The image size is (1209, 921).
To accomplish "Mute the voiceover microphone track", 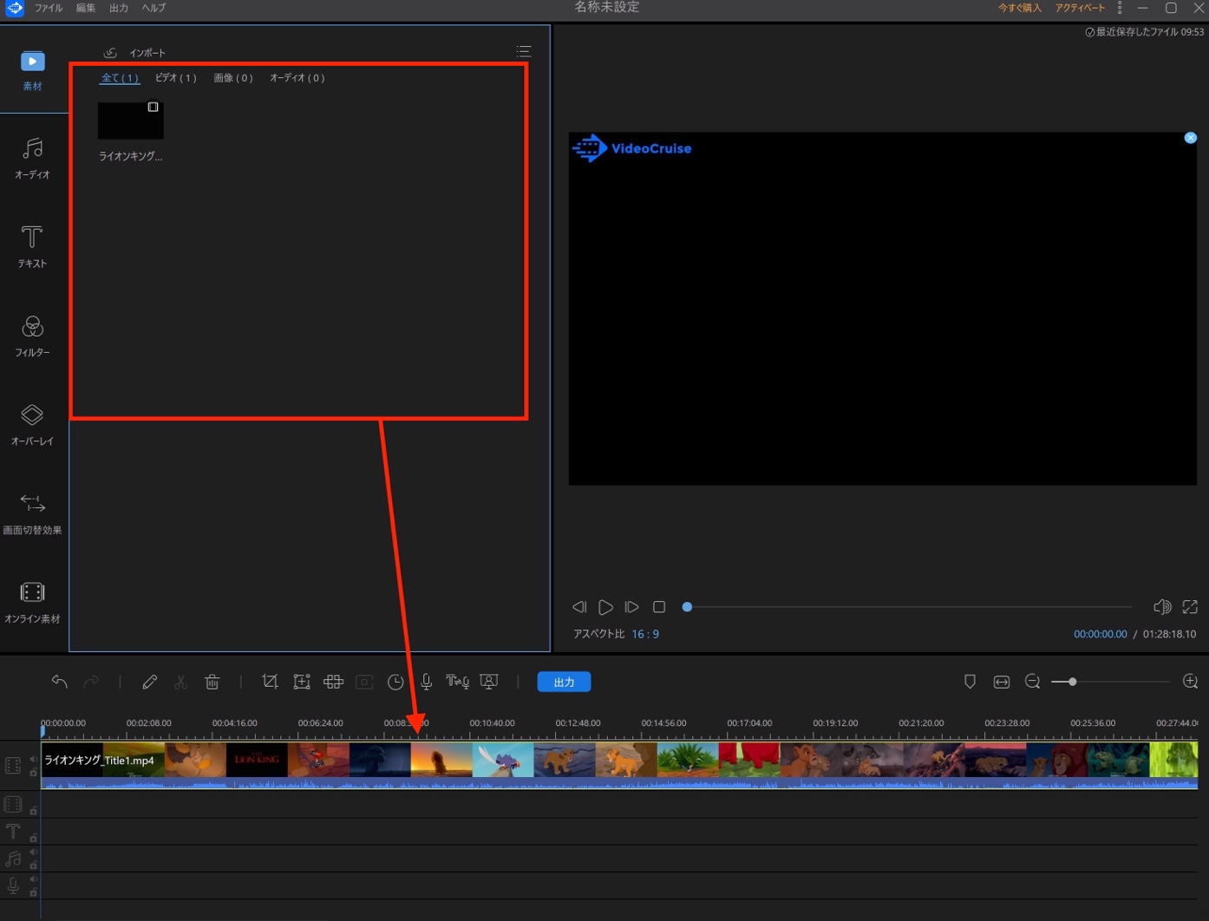I will (x=34, y=879).
